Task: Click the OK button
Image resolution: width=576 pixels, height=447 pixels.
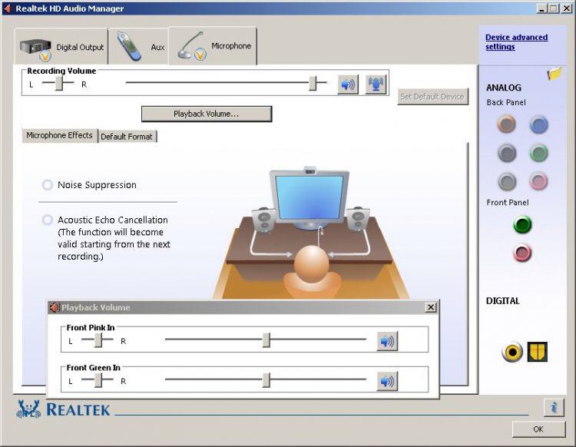Action: pos(538,429)
